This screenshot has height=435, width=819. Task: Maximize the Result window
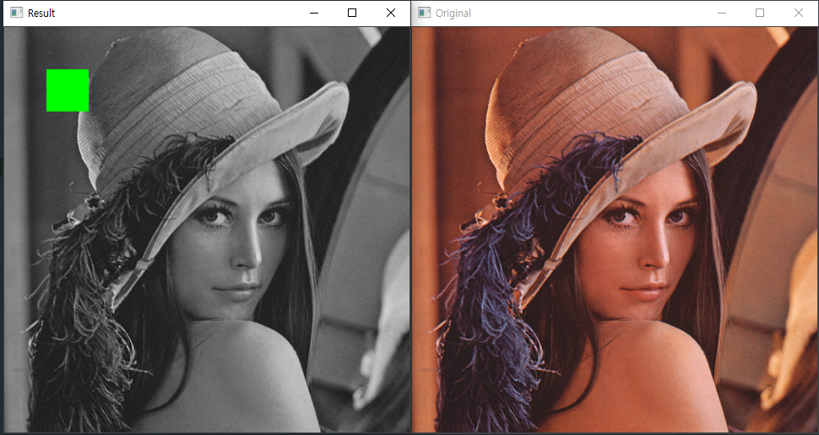[x=352, y=13]
